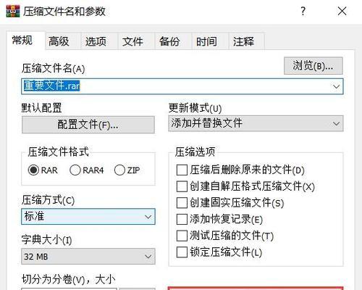Expand the 更新模式 dropdown

tap(256, 123)
